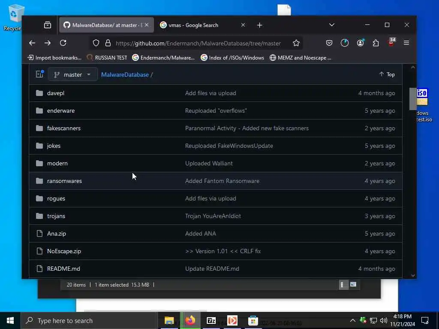Open the jokes folder
The height and width of the screenshot is (329, 439).
point(54,146)
